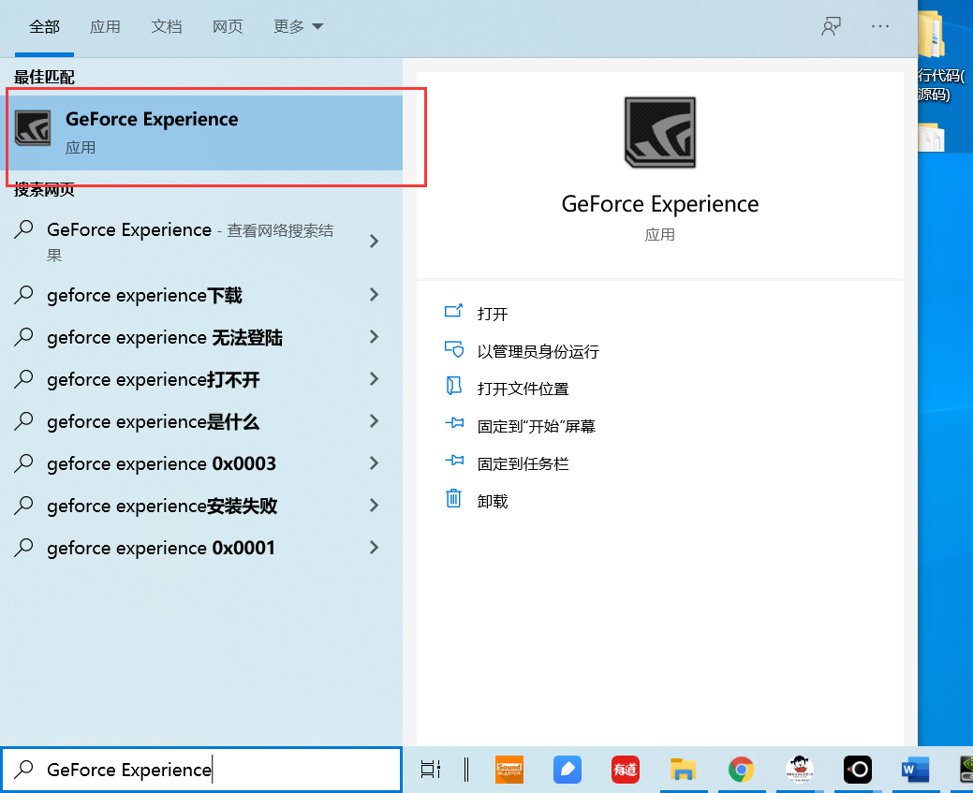Launch Sound Blaster from taskbar
Image resolution: width=973 pixels, height=793 pixels.
(x=509, y=770)
